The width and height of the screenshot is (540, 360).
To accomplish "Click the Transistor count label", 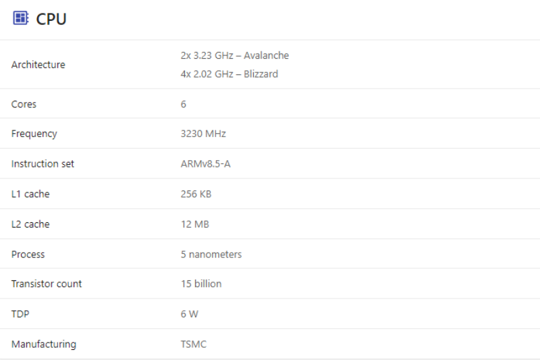I will (47, 284).
